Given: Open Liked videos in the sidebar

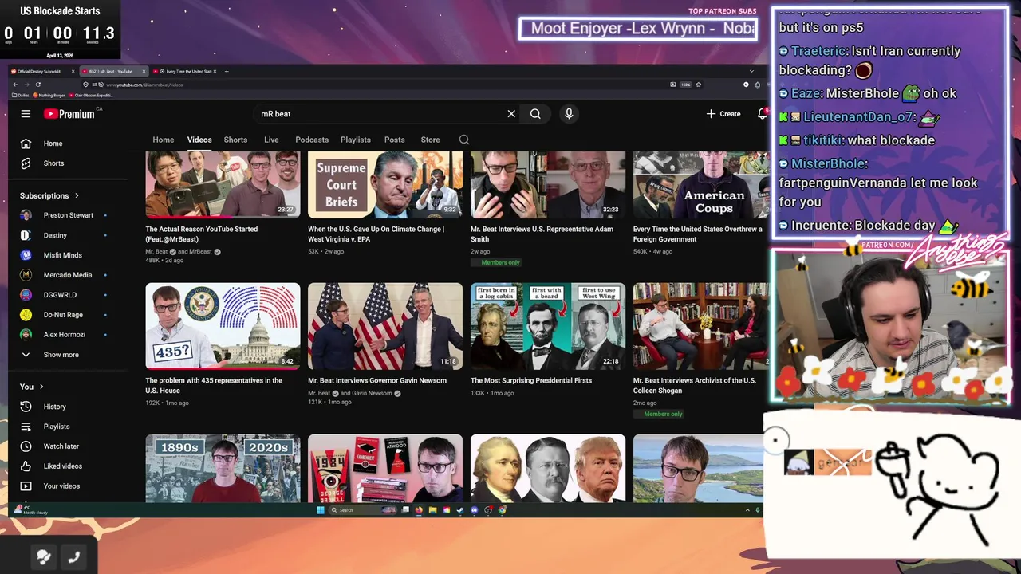Looking at the screenshot, I should click(63, 466).
